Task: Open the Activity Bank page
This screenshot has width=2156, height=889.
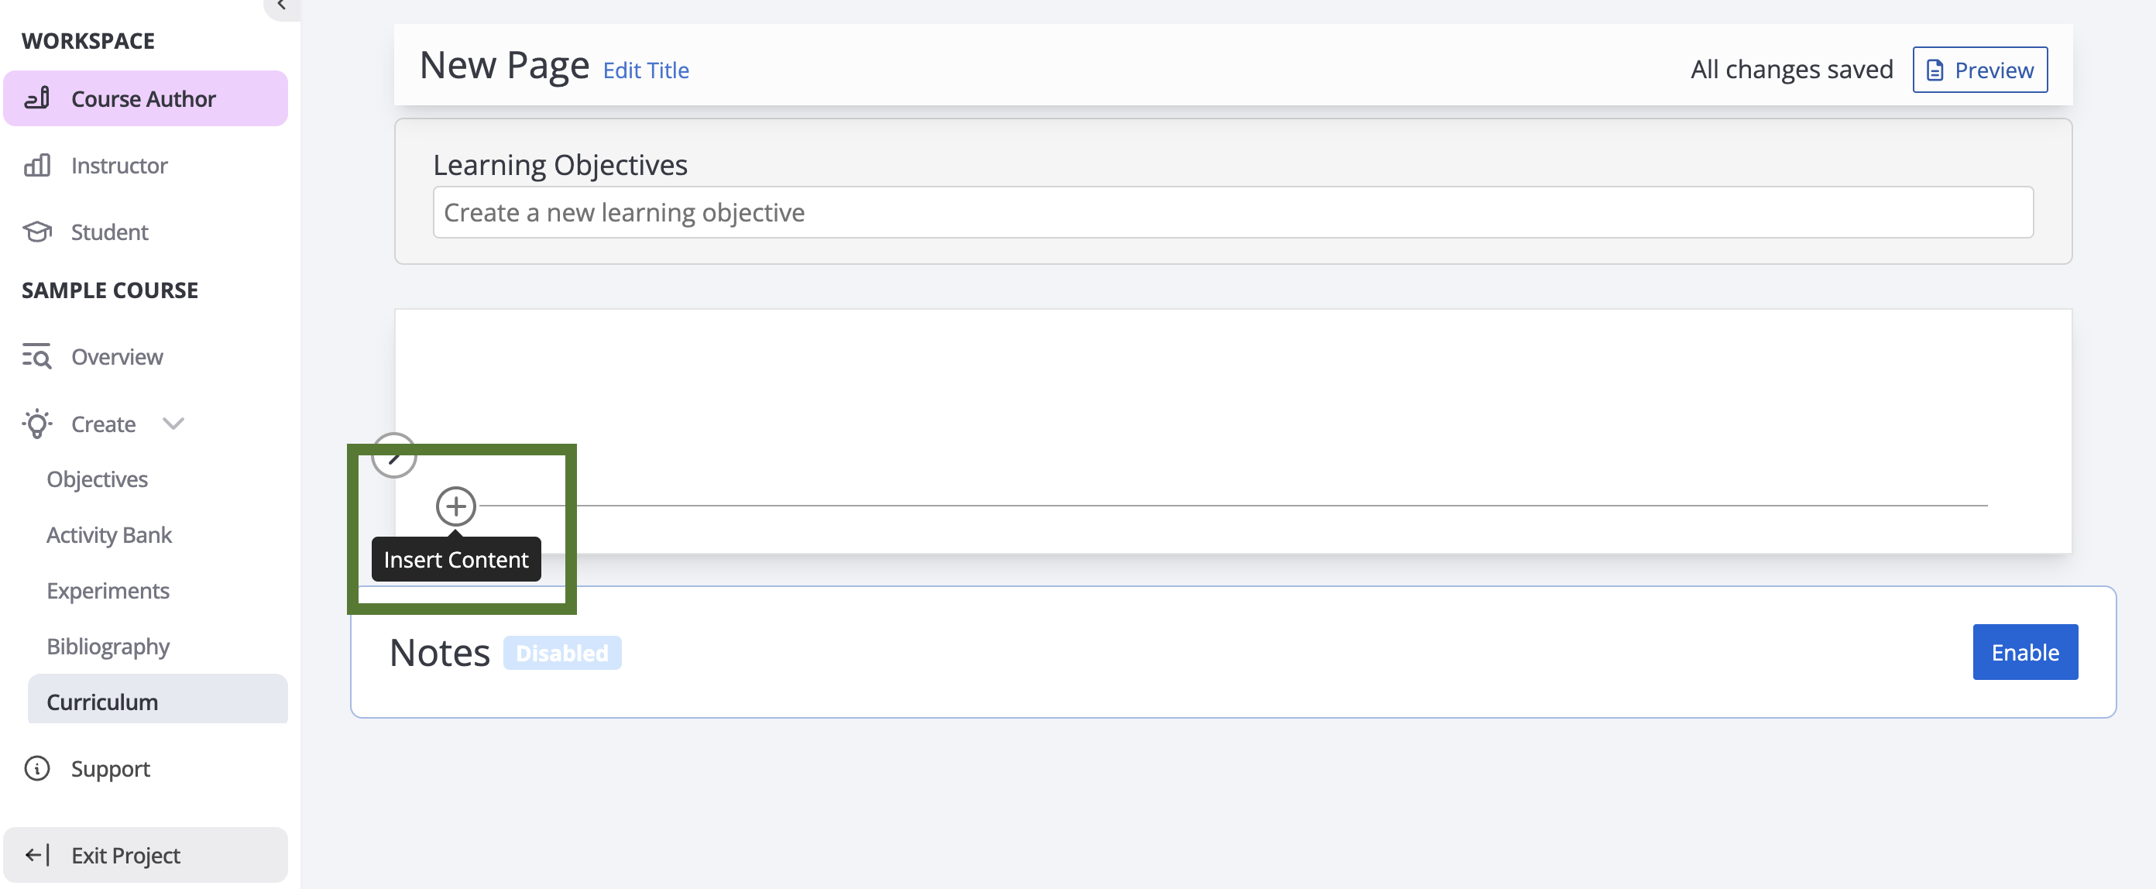Action: (x=108, y=534)
